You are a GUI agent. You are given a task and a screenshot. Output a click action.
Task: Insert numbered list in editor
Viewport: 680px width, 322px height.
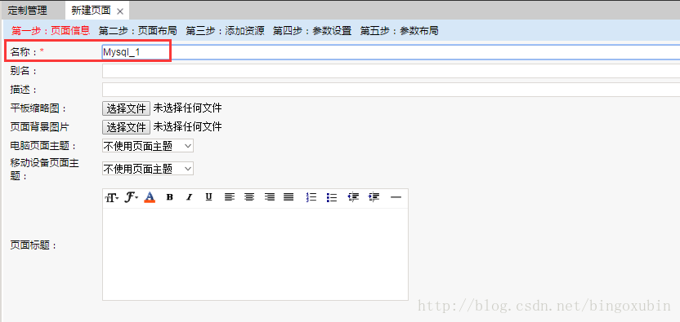(x=311, y=197)
